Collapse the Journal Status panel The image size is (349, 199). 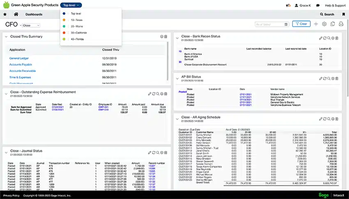pyautogui.click(x=6, y=153)
